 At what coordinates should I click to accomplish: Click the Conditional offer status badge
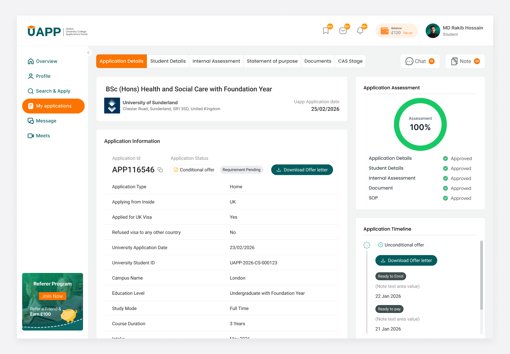[x=194, y=170]
